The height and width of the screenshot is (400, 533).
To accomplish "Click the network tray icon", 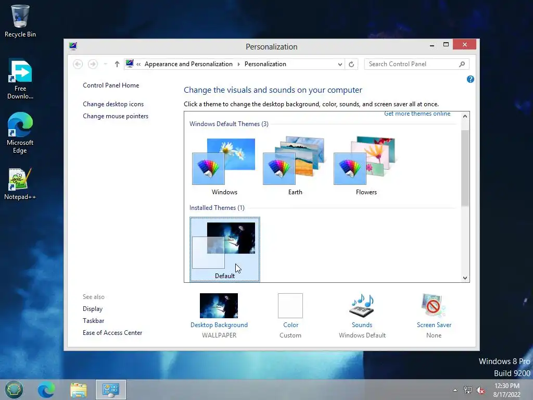I will pos(468,390).
